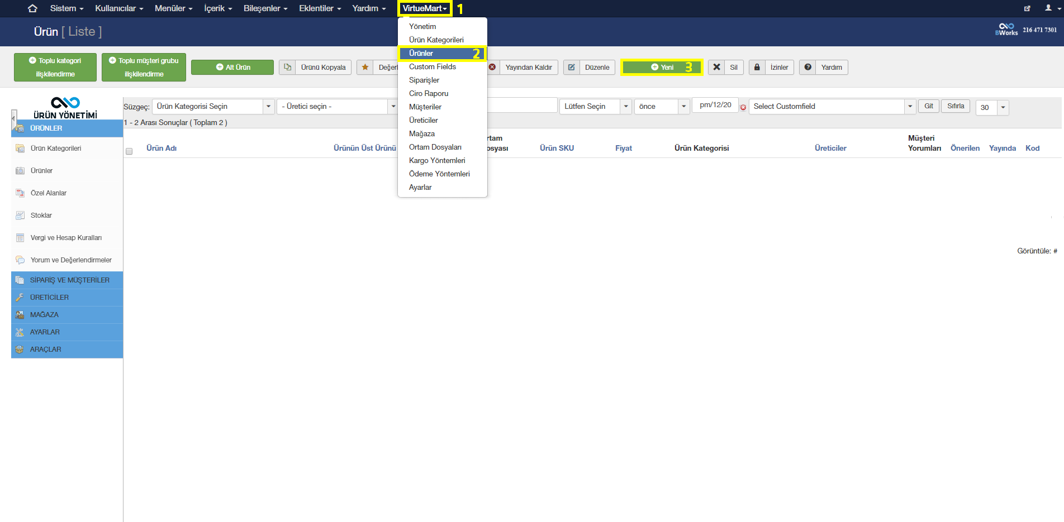Select Kargo Yöntemleri menu entry
Image resolution: width=1064 pixels, height=522 pixels.
coord(437,160)
